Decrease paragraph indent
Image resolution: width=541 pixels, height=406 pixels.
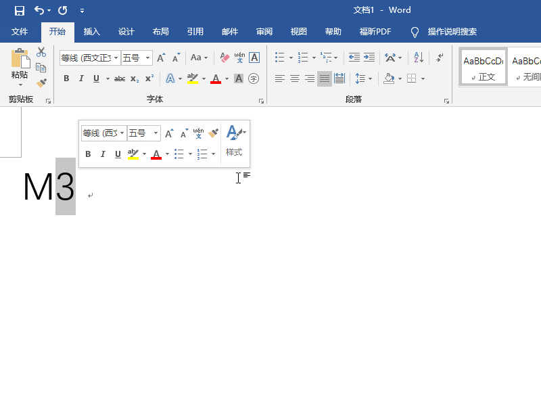point(354,58)
